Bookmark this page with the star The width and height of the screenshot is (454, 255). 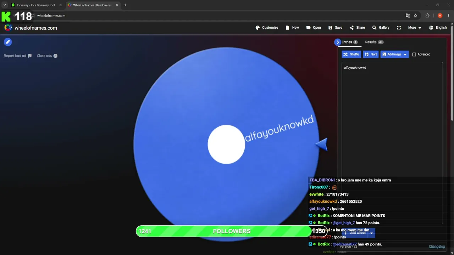[415, 16]
